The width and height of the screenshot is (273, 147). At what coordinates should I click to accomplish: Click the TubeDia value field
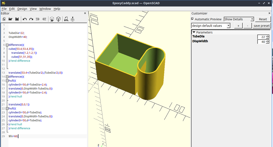pyautogui.click(x=262, y=37)
